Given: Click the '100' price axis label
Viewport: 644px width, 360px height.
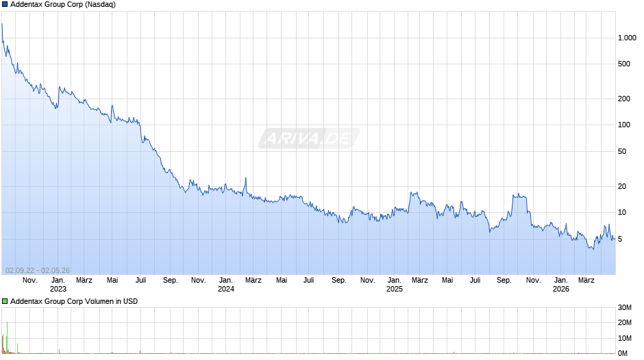Looking at the screenshot, I should pyautogui.click(x=624, y=125).
